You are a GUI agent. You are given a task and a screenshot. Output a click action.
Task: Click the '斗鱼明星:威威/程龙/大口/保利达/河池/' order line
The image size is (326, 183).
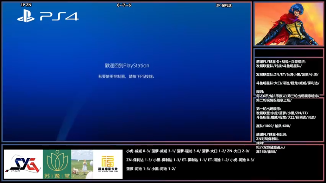[286, 118]
